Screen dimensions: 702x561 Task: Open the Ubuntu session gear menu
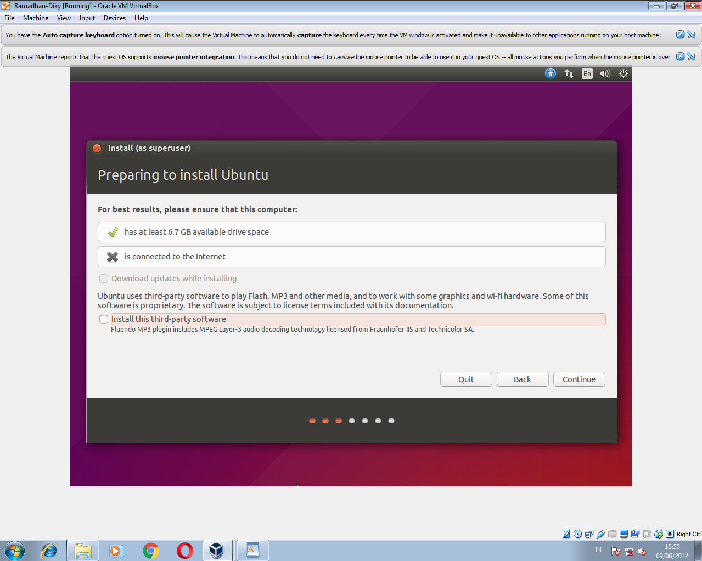[x=623, y=73]
